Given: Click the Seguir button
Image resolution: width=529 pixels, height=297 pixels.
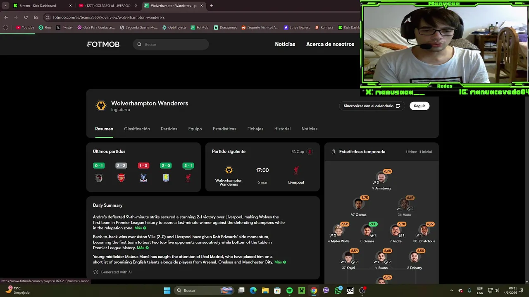Looking at the screenshot, I should coord(419,106).
